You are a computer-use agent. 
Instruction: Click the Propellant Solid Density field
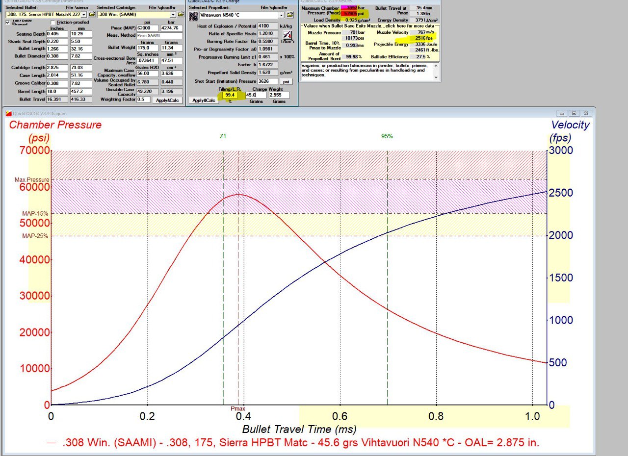[268, 73]
